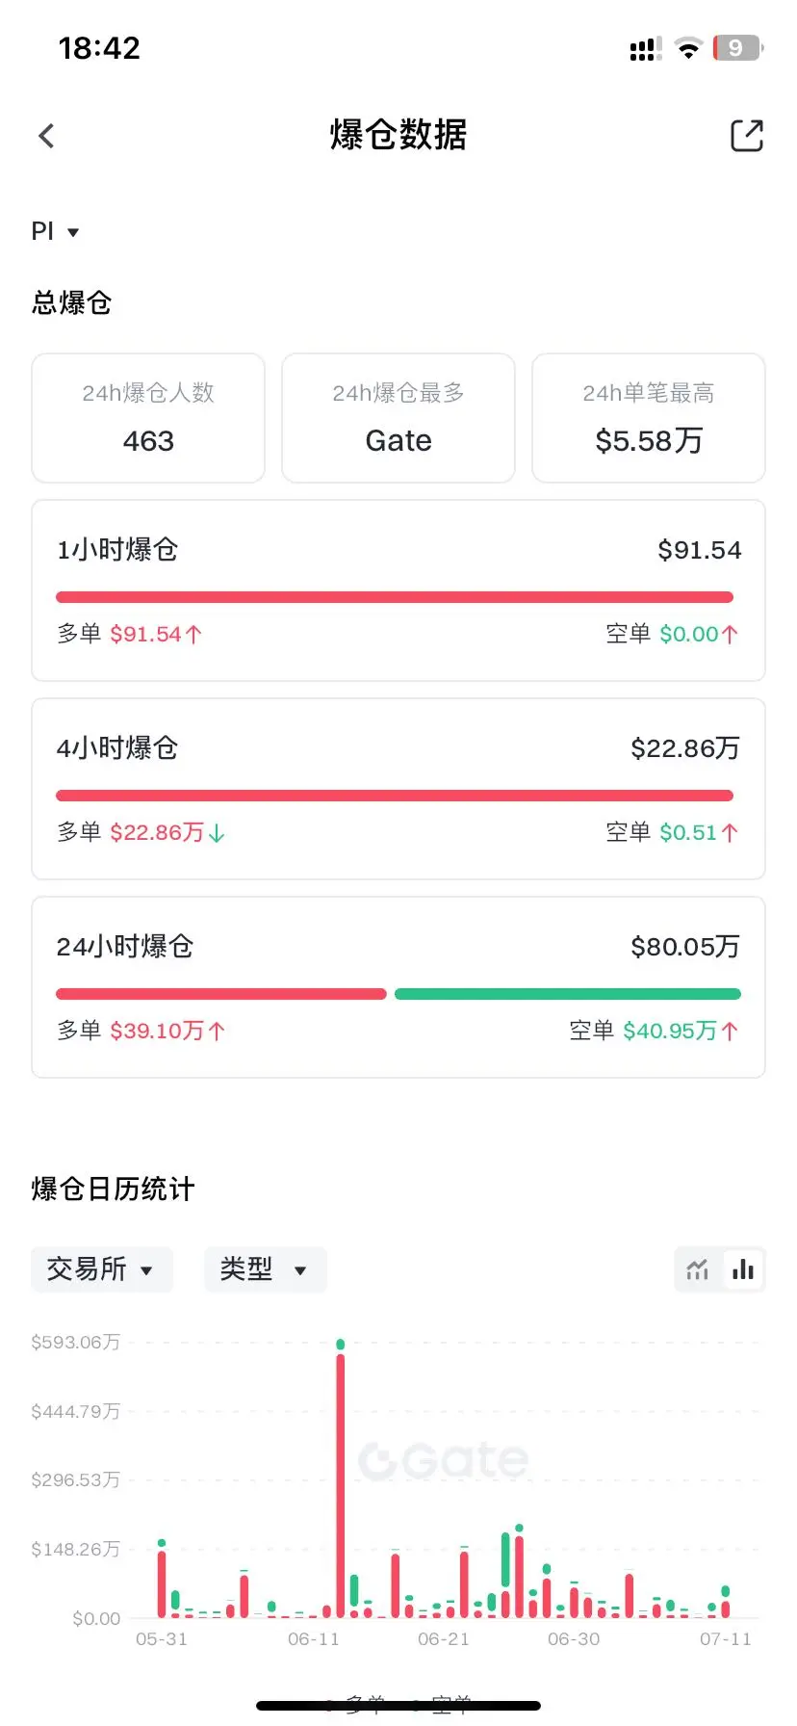Open the 交易所 exchange dropdown
Image resolution: width=797 pixels, height=1726 pixels.
point(102,1269)
